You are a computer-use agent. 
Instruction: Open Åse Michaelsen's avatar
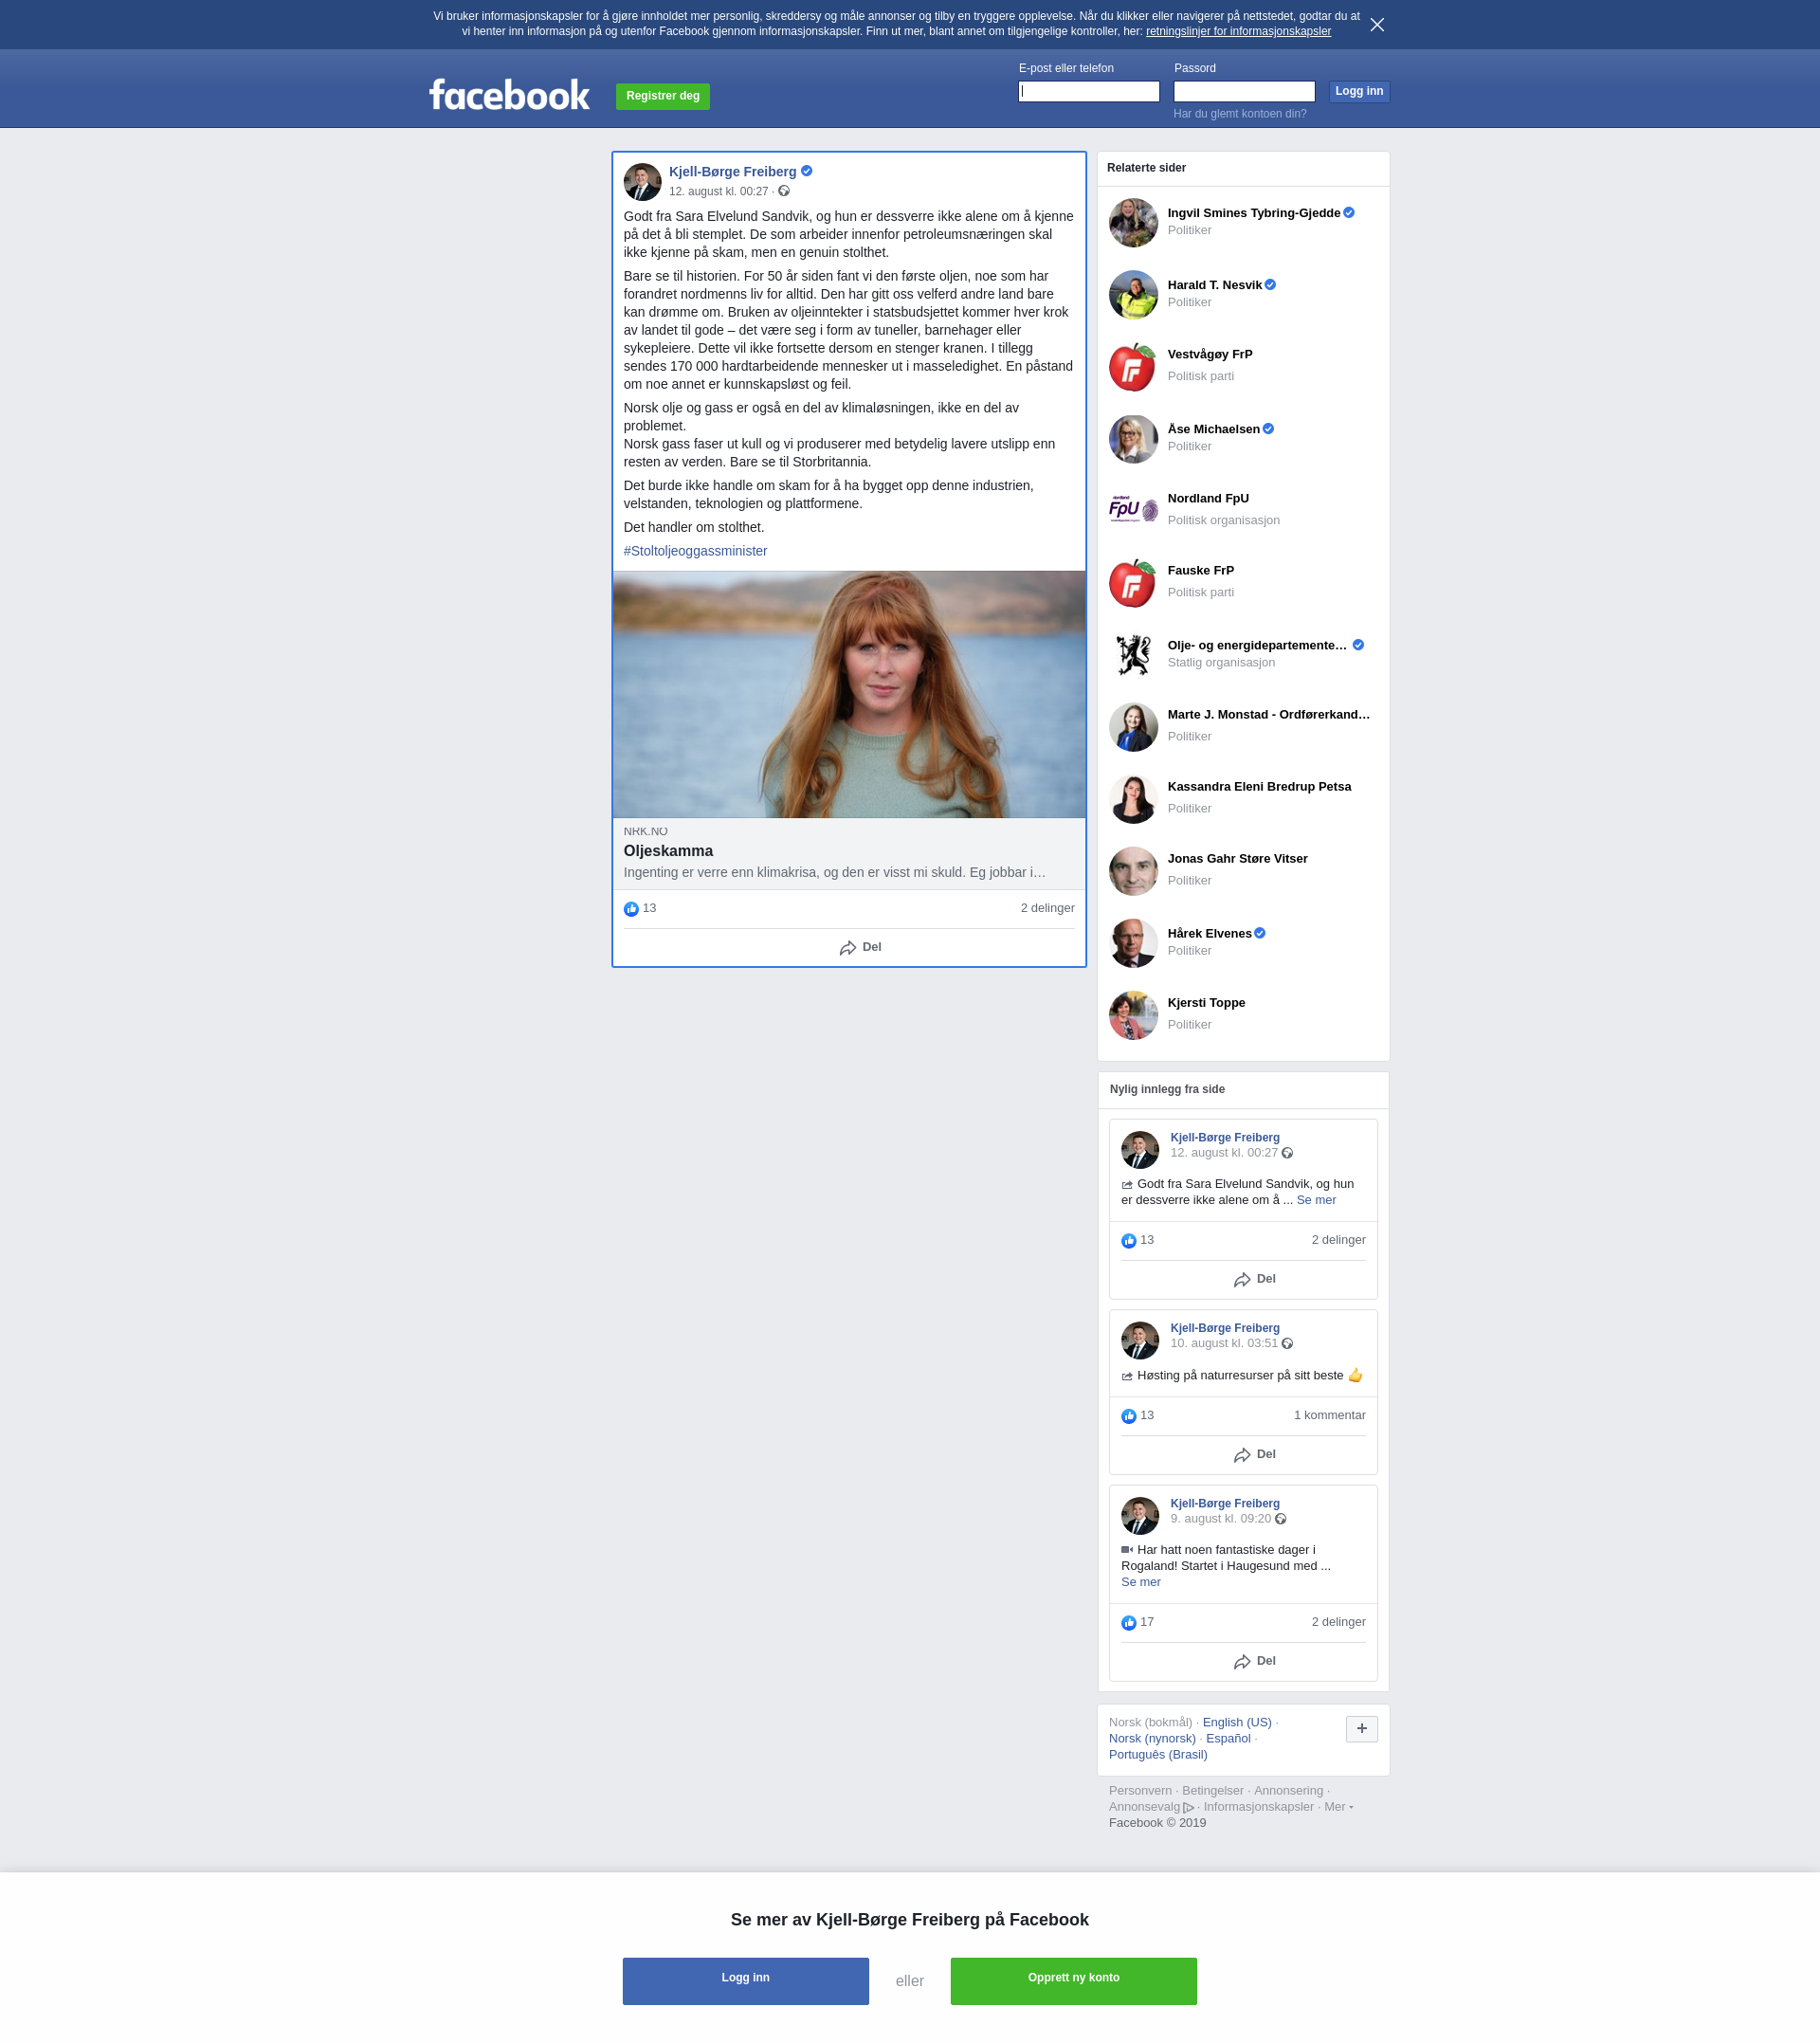click(x=1133, y=439)
